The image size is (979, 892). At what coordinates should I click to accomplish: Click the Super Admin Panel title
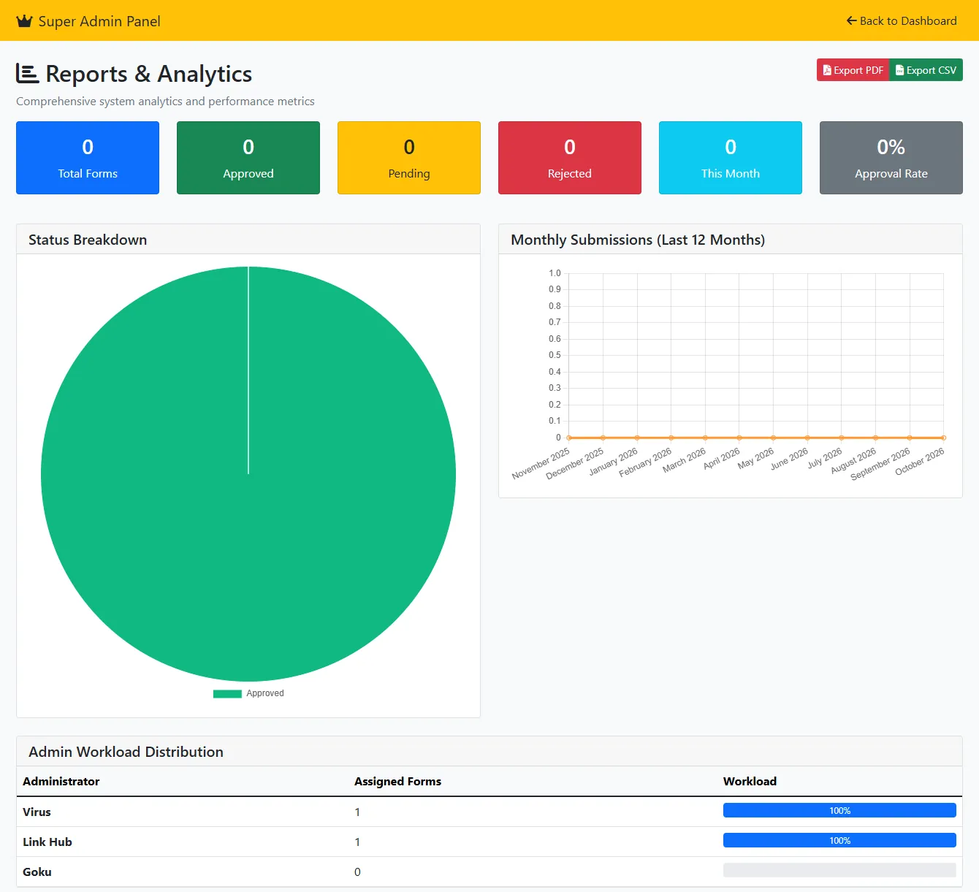click(99, 21)
